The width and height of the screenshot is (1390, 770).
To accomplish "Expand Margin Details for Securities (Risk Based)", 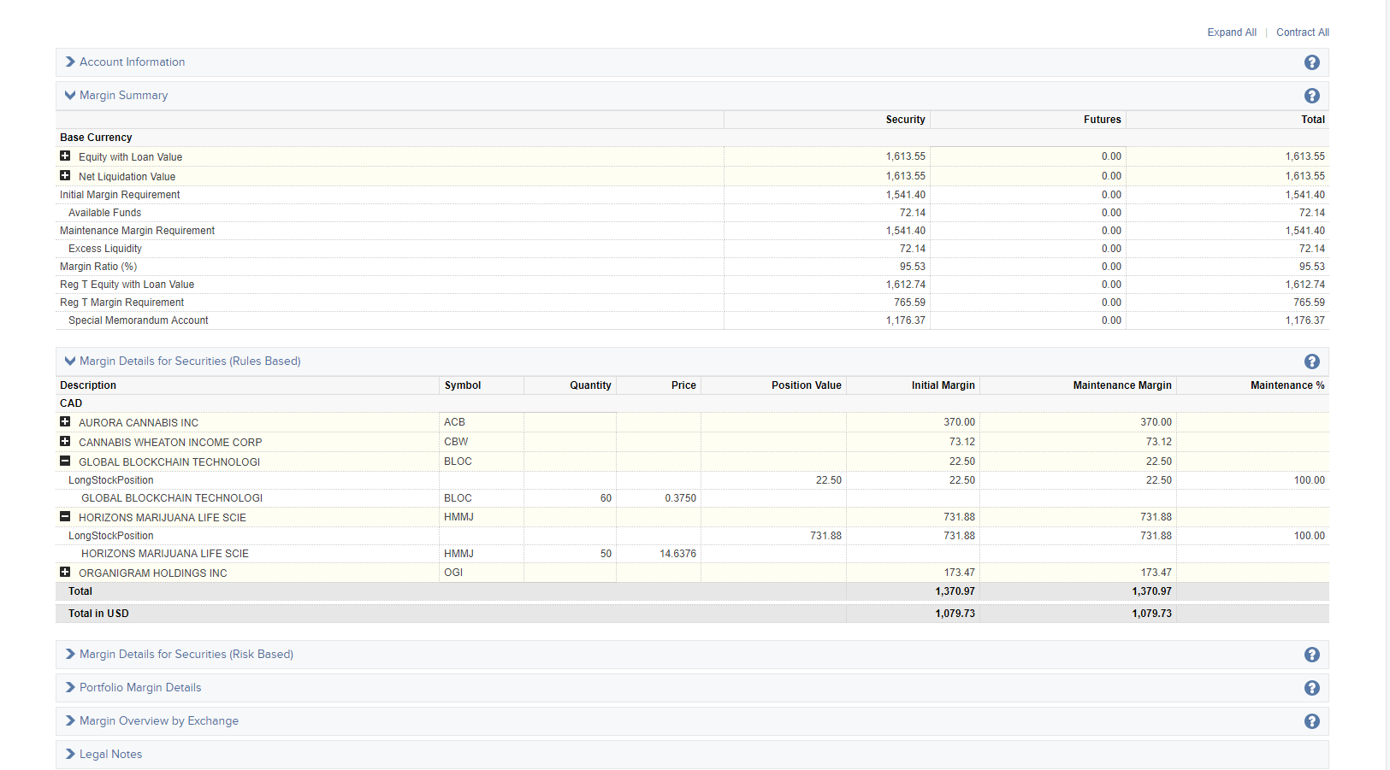I will click(180, 655).
